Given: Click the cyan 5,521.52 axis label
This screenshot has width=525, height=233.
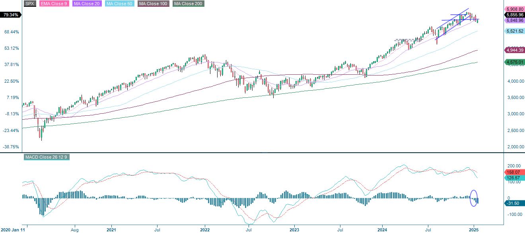Looking at the screenshot, I should tap(514, 30).
